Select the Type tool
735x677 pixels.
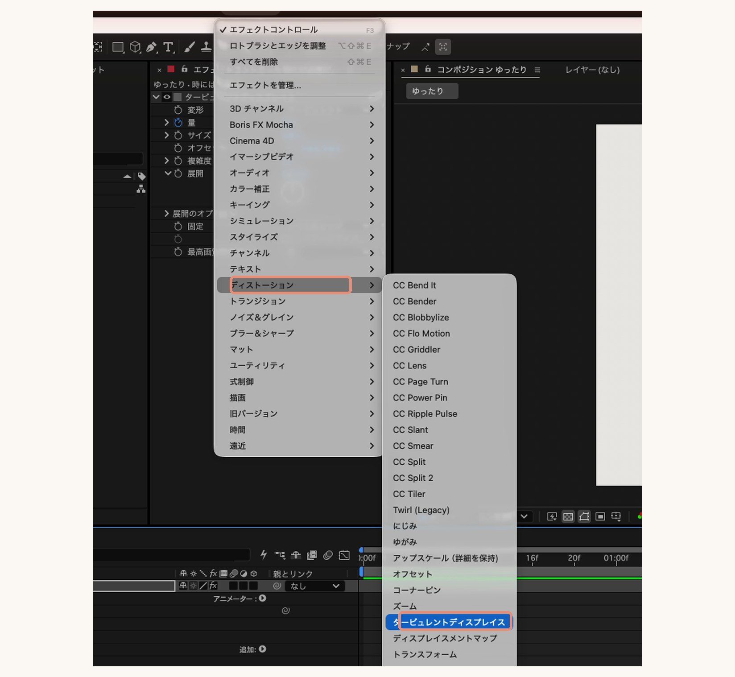pyautogui.click(x=168, y=47)
